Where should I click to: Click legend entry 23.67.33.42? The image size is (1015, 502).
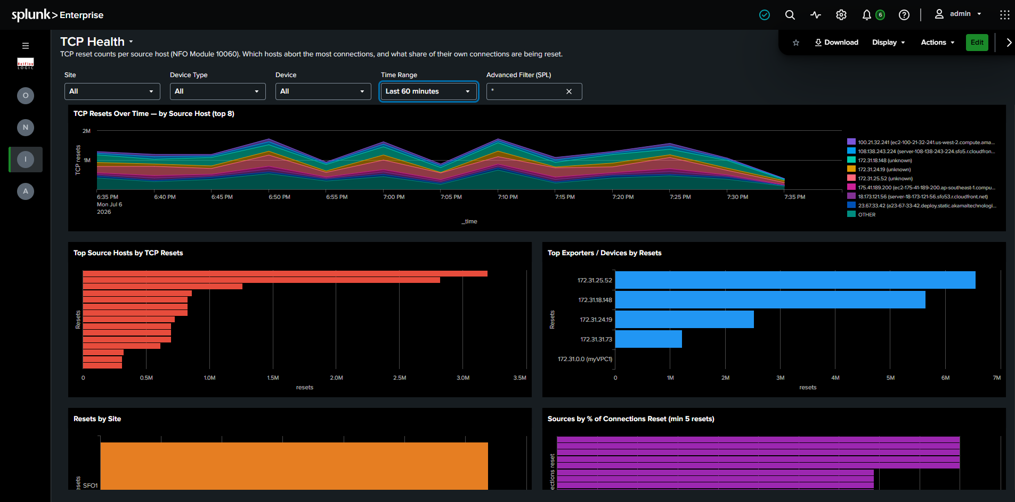click(x=927, y=206)
